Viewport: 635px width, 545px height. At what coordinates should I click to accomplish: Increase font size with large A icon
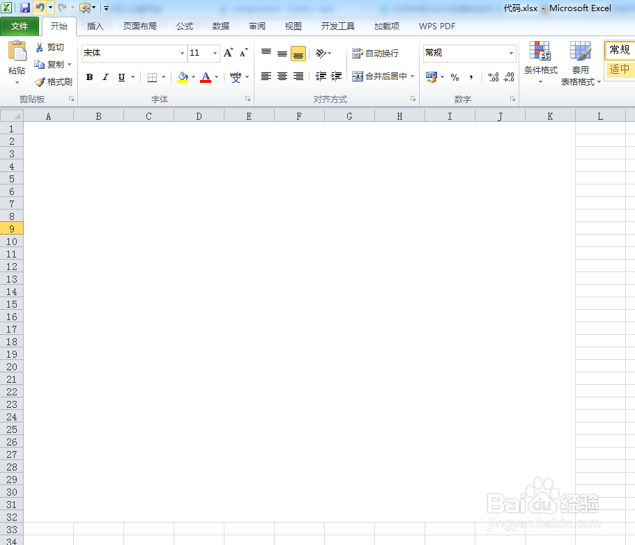point(229,53)
